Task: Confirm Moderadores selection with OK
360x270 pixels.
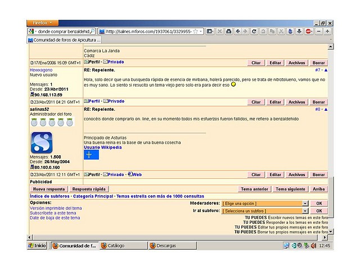Action: click(319, 204)
